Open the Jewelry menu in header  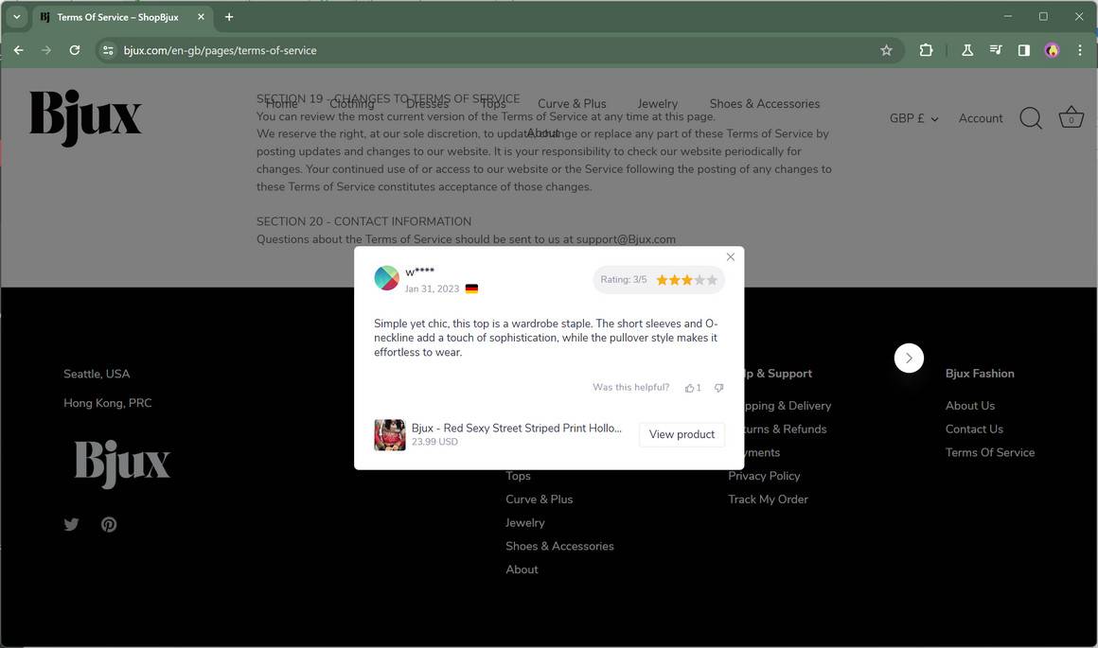tap(657, 103)
